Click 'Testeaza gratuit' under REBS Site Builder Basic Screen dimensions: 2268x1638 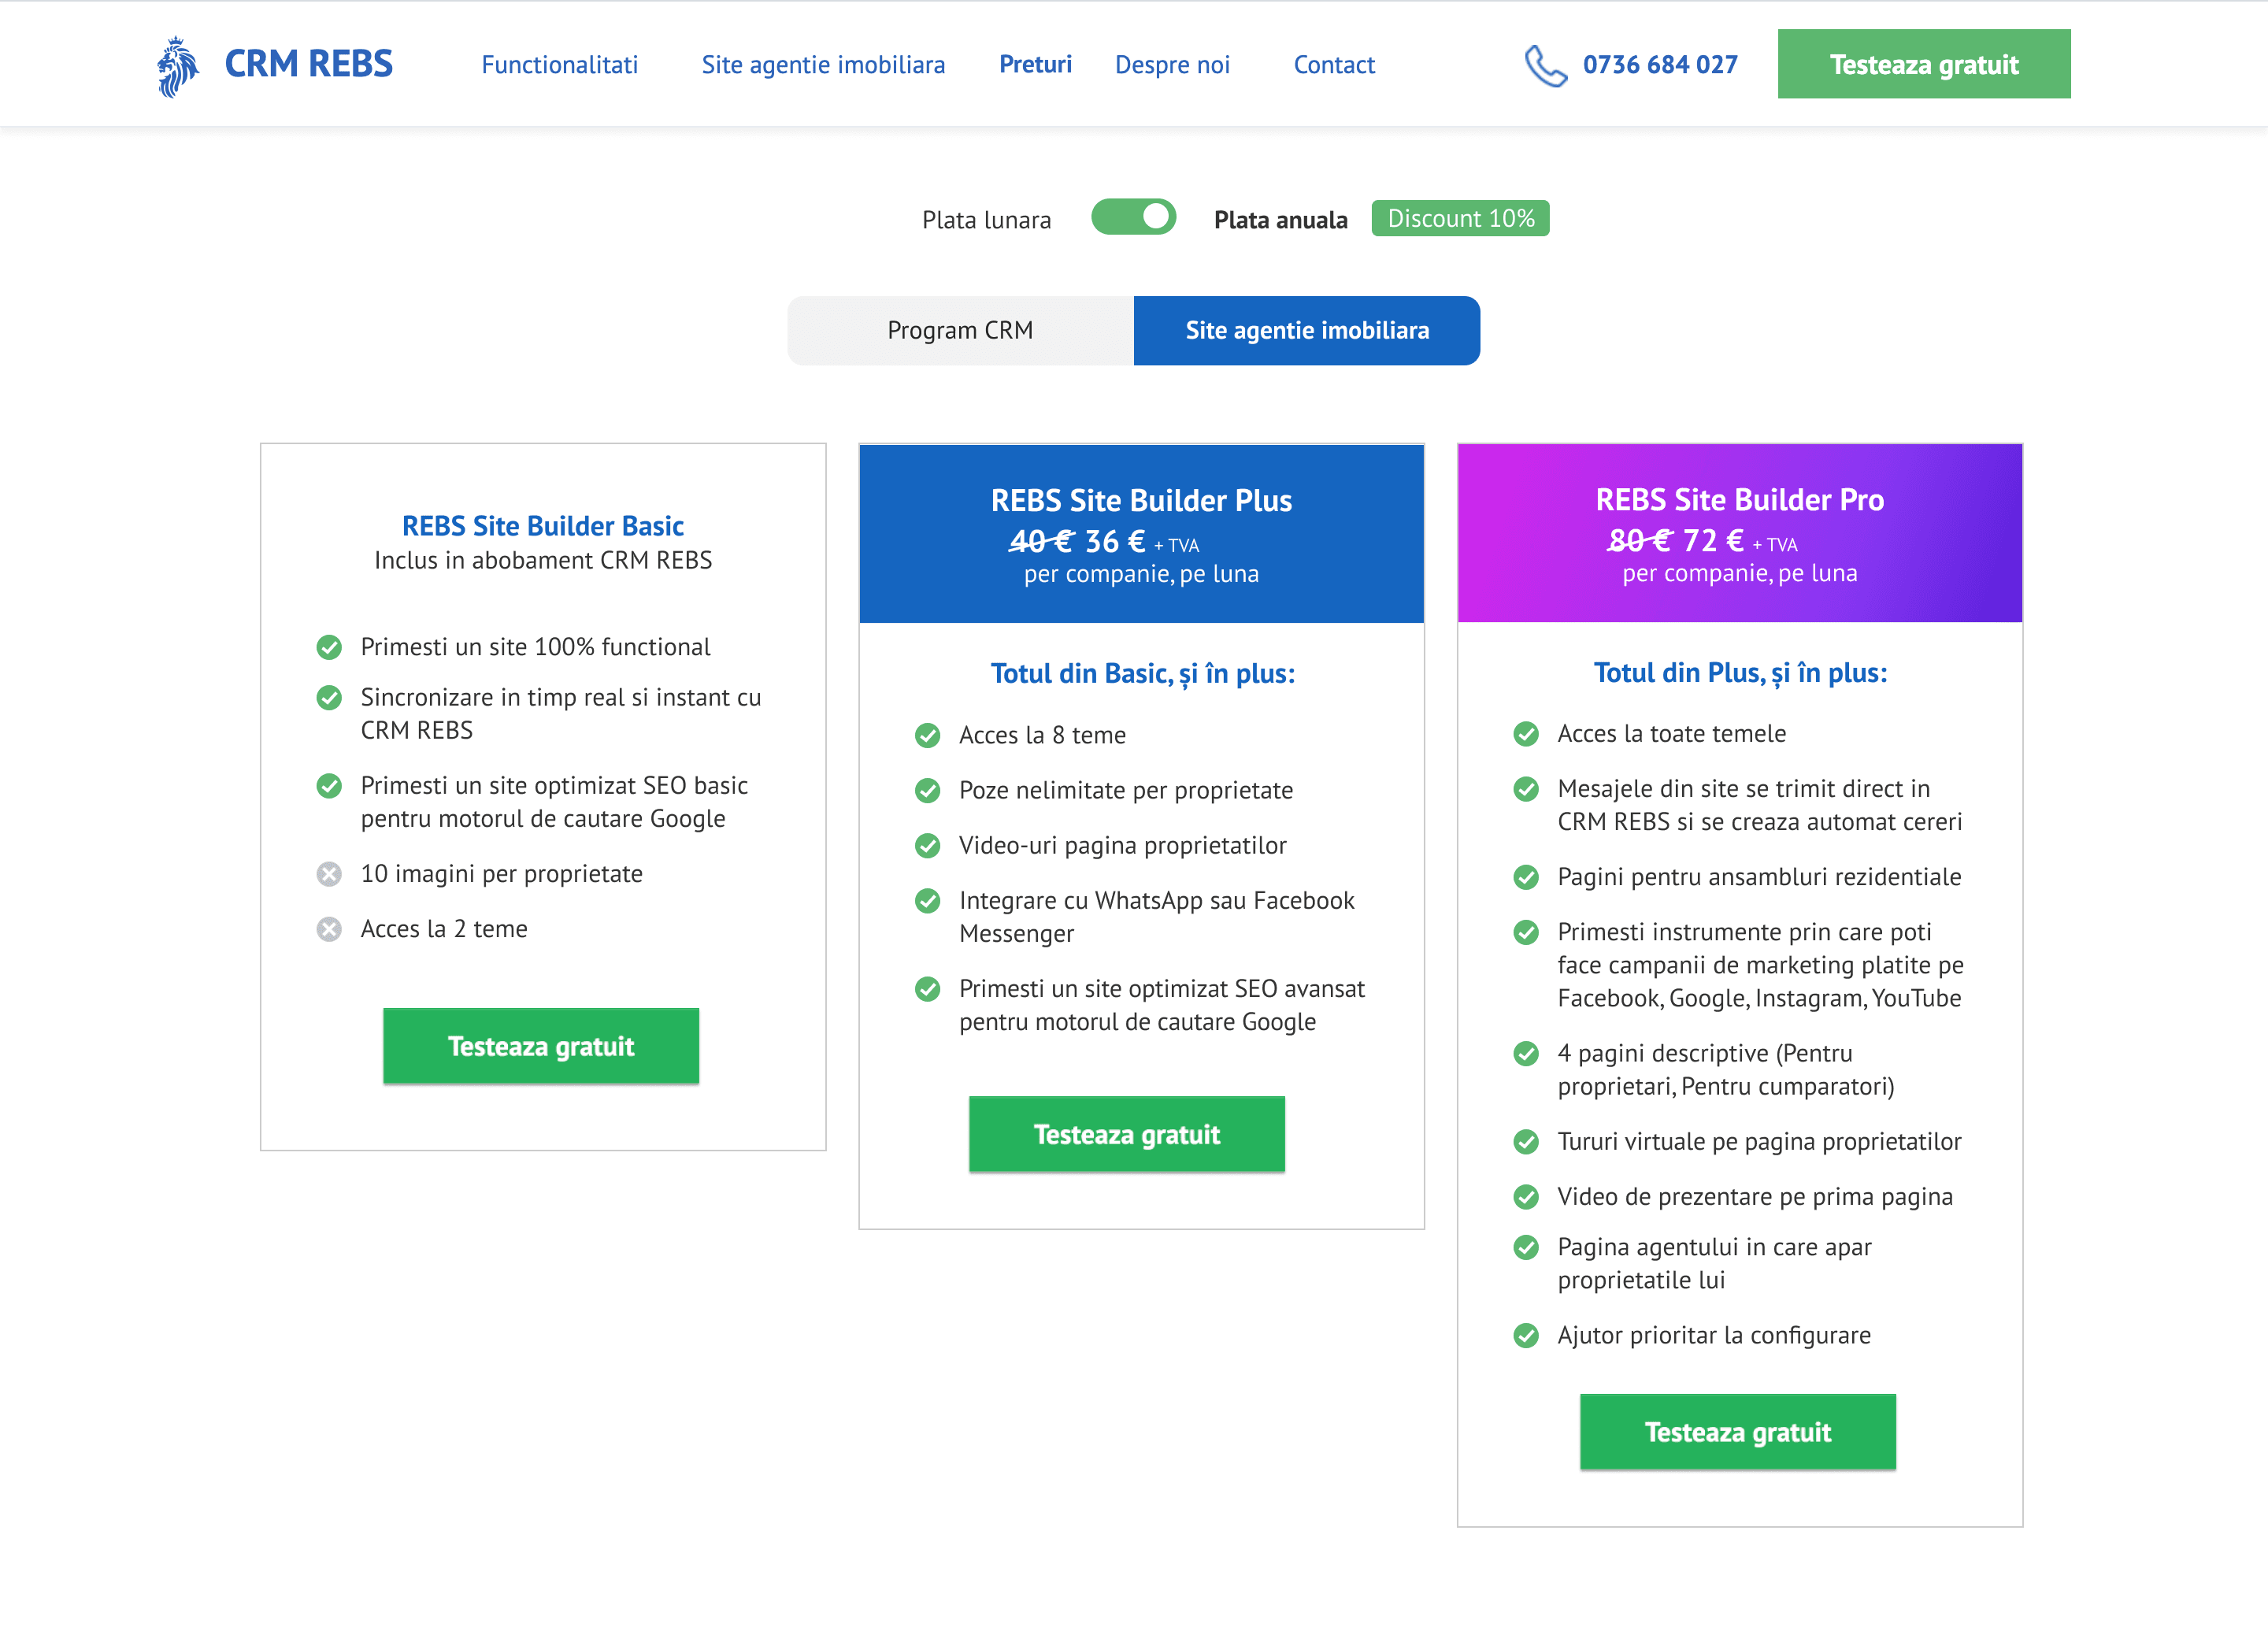tap(541, 1046)
